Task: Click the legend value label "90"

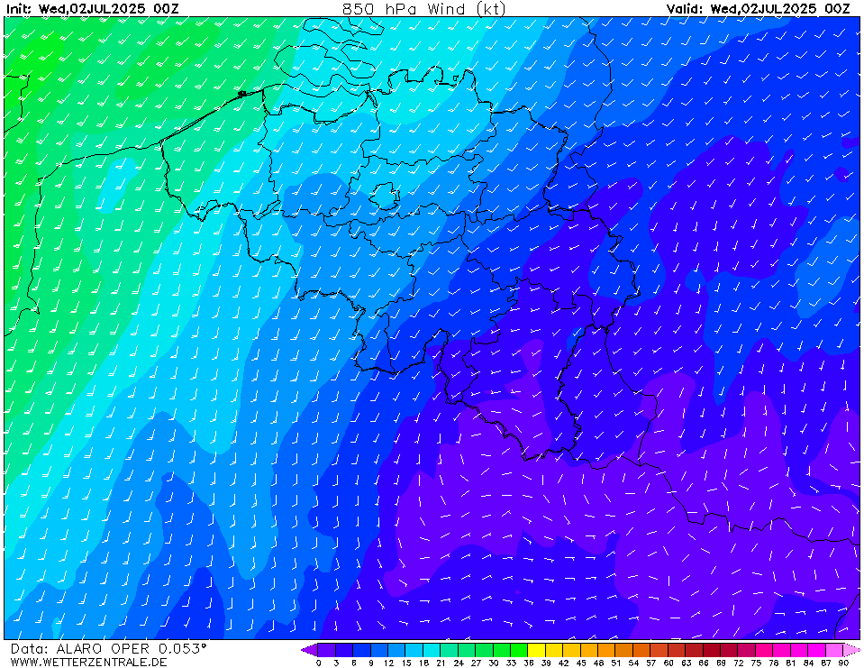Action: 843,663
